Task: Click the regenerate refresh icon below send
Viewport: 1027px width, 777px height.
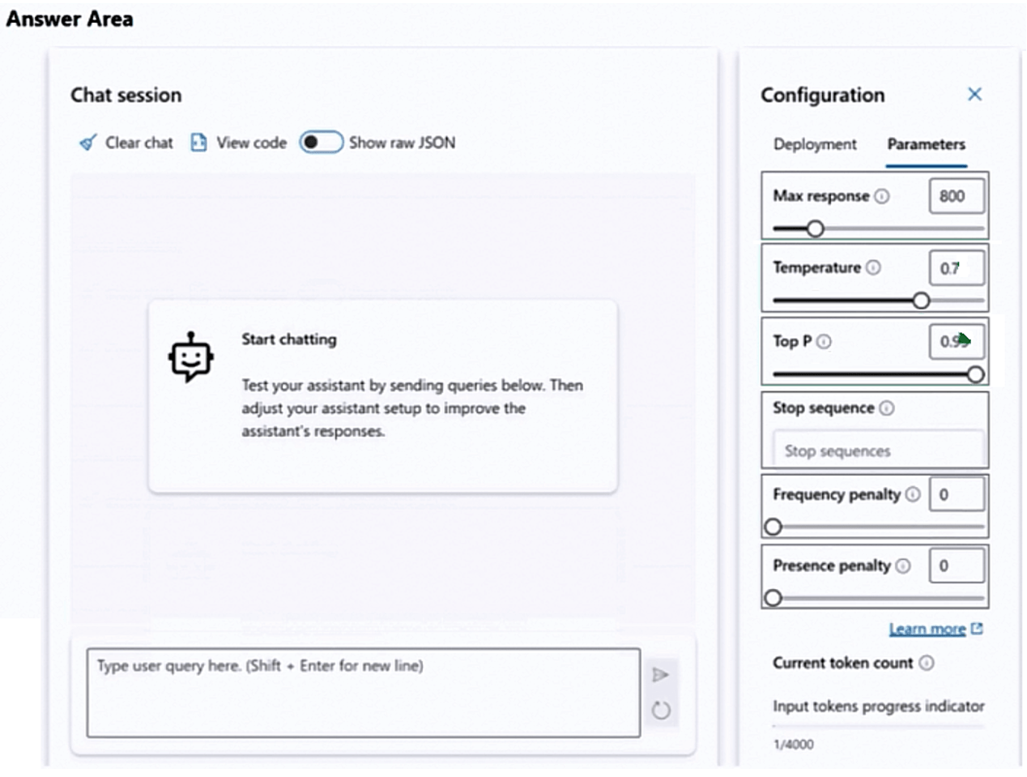Action: 661,711
